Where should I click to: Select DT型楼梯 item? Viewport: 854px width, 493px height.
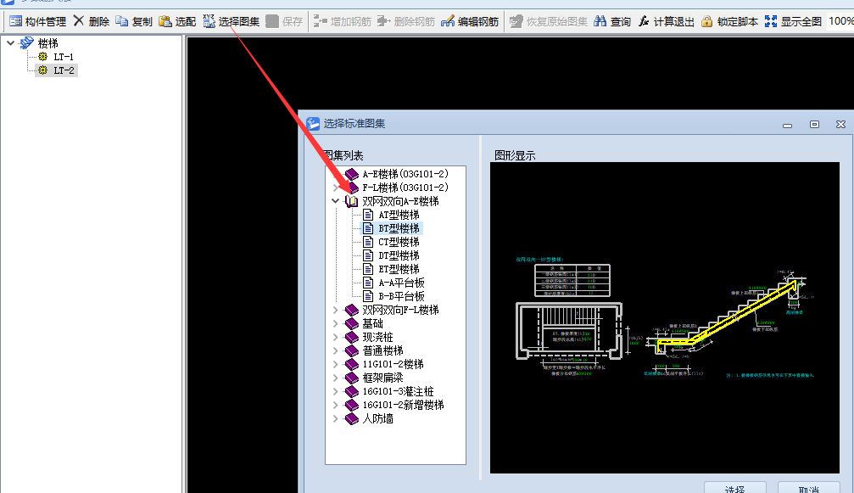click(x=399, y=255)
